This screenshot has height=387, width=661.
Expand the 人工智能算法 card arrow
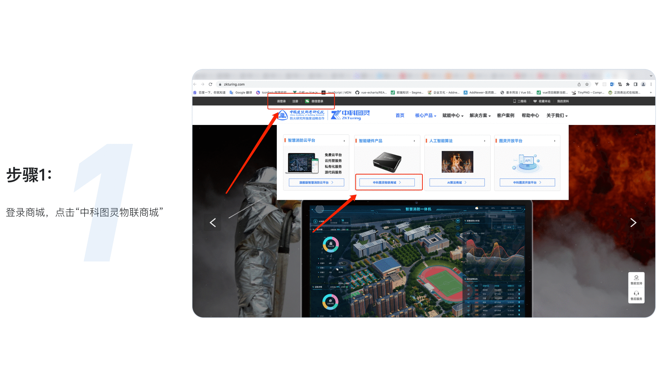[484, 141]
